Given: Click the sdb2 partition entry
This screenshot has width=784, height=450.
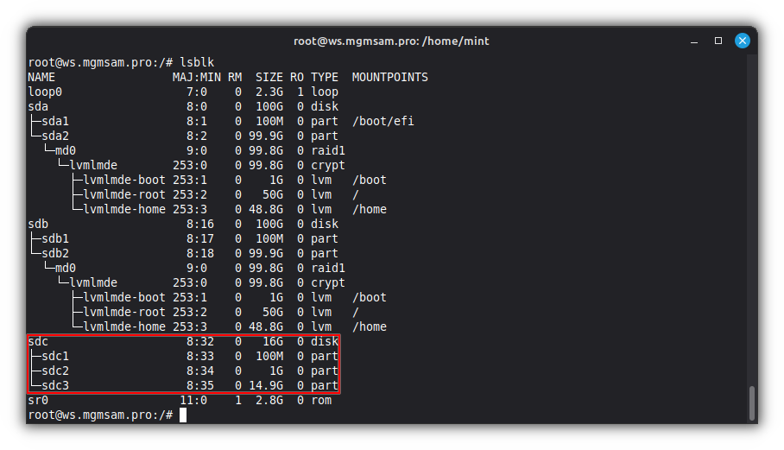Looking at the screenshot, I should [x=55, y=253].
